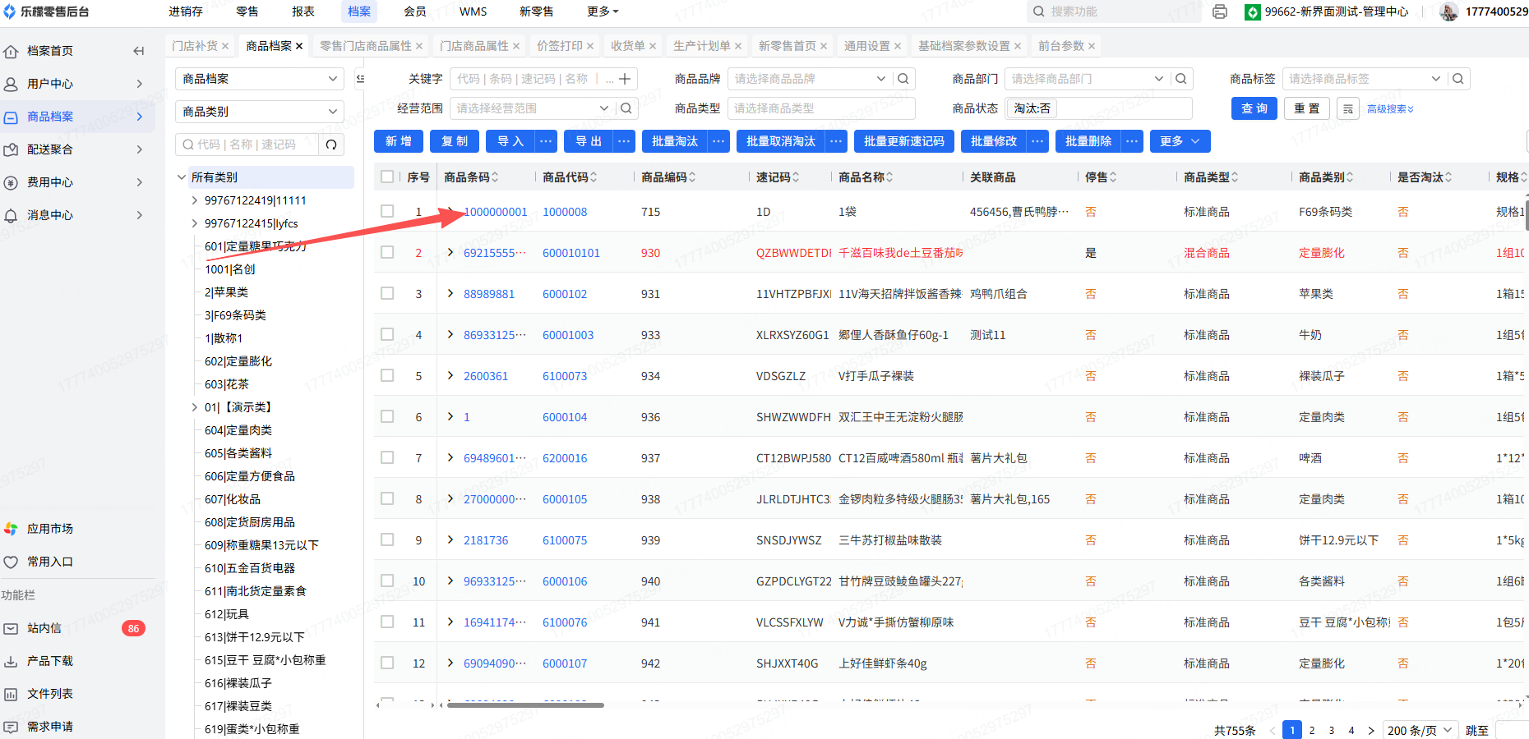Open product barcode link 88989881
Screen dimensions: 1529x739
coord(489,294)
